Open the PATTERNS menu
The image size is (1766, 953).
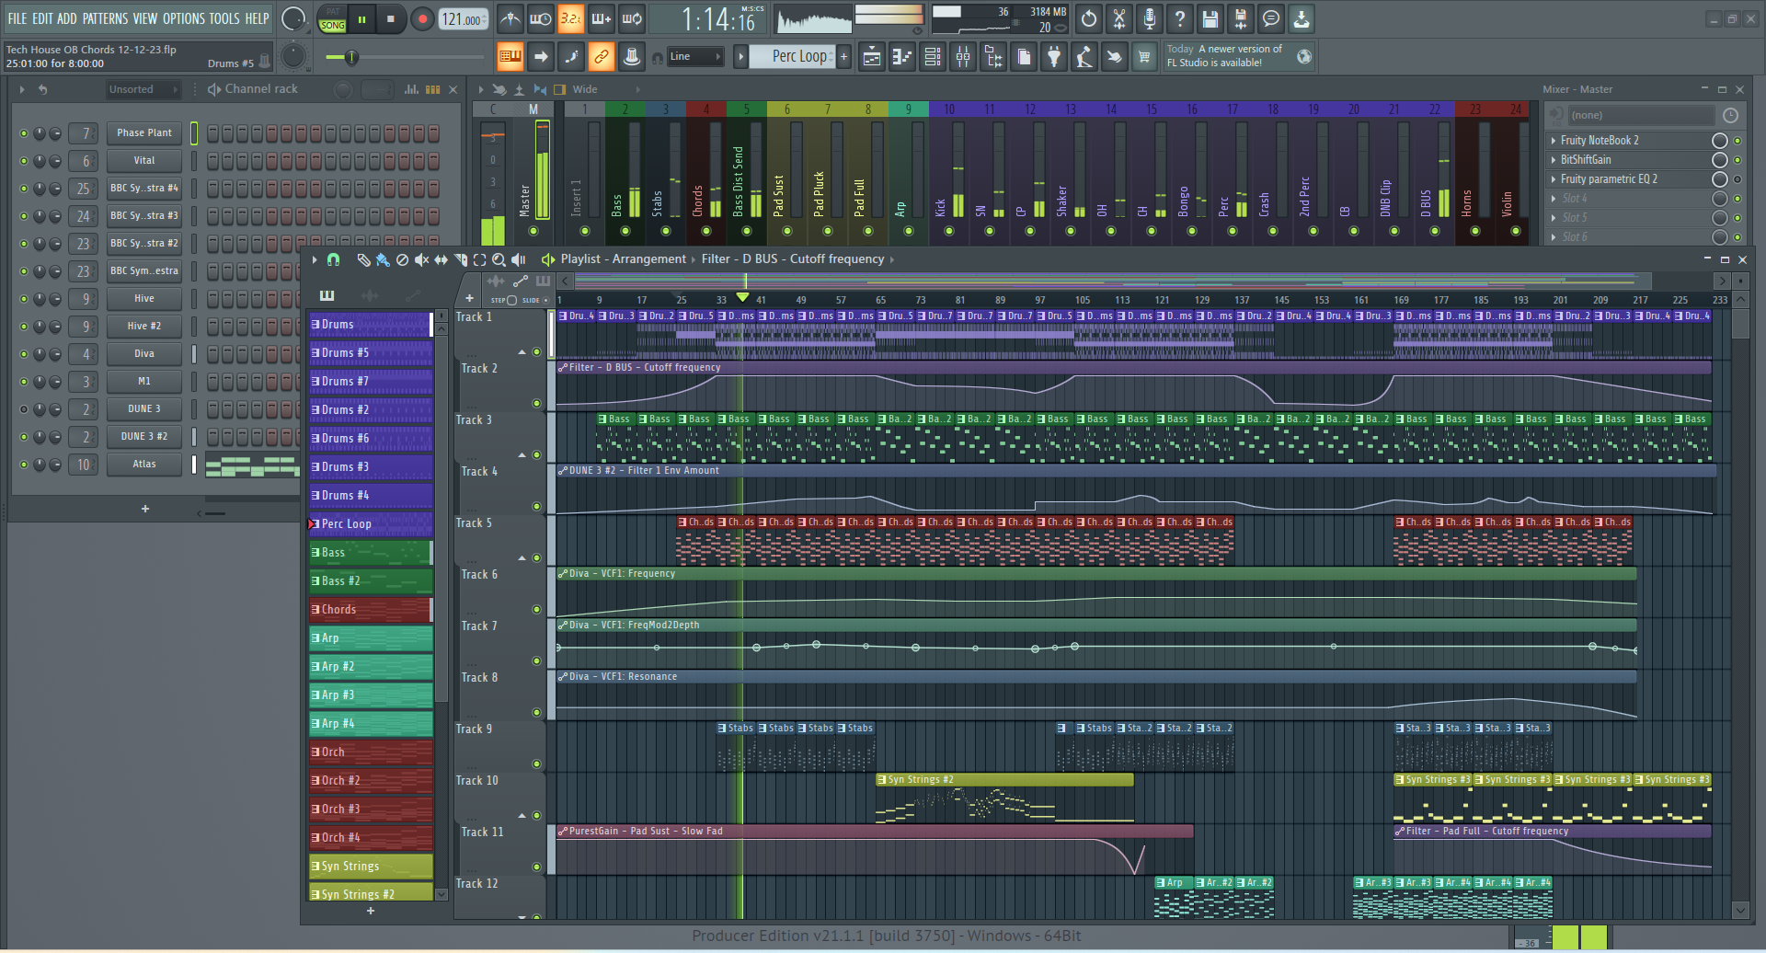(106, 18)
